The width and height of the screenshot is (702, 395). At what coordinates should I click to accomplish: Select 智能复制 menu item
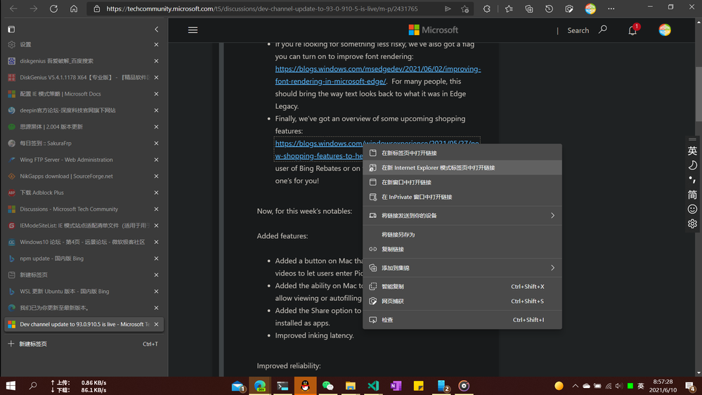(462, 287)
